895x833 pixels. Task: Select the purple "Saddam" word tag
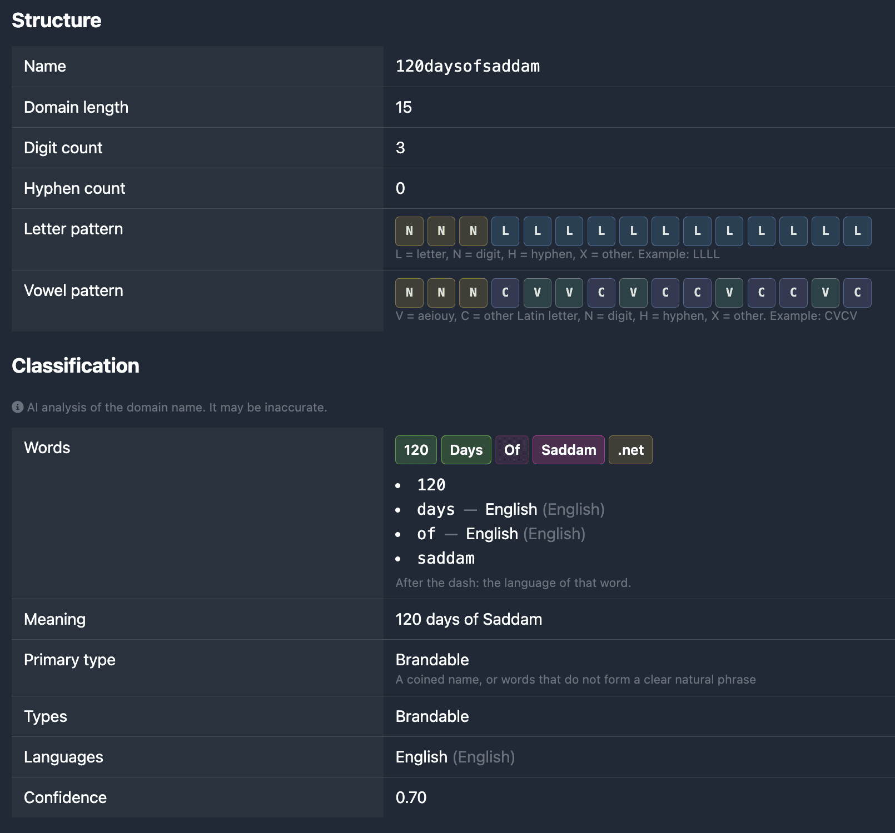[x=569, y=450]
